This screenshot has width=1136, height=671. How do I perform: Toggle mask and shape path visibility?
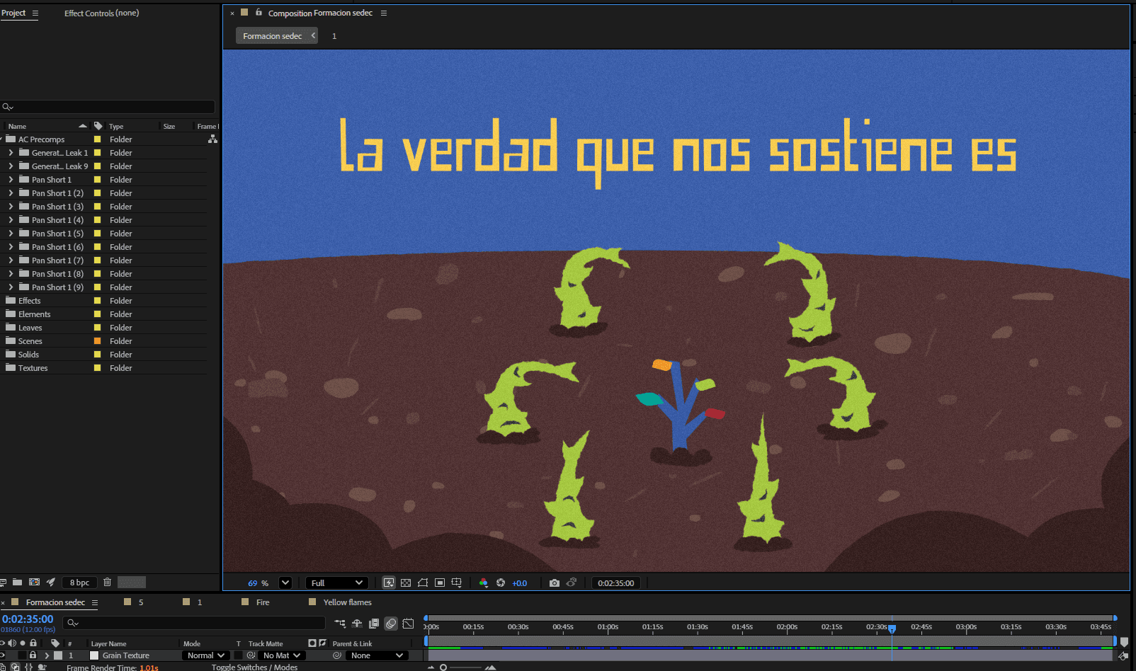(x=423, y=583)
